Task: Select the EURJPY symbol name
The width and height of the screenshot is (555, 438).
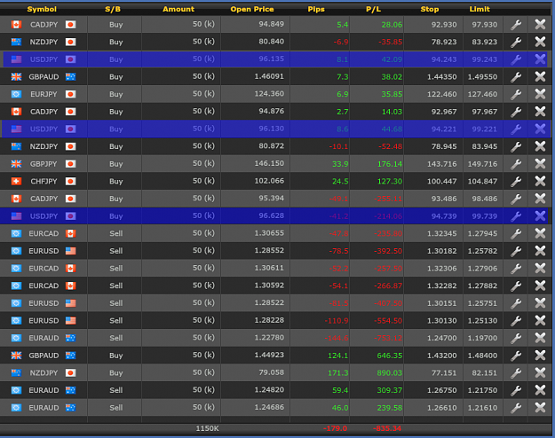Action: [44, 94]
